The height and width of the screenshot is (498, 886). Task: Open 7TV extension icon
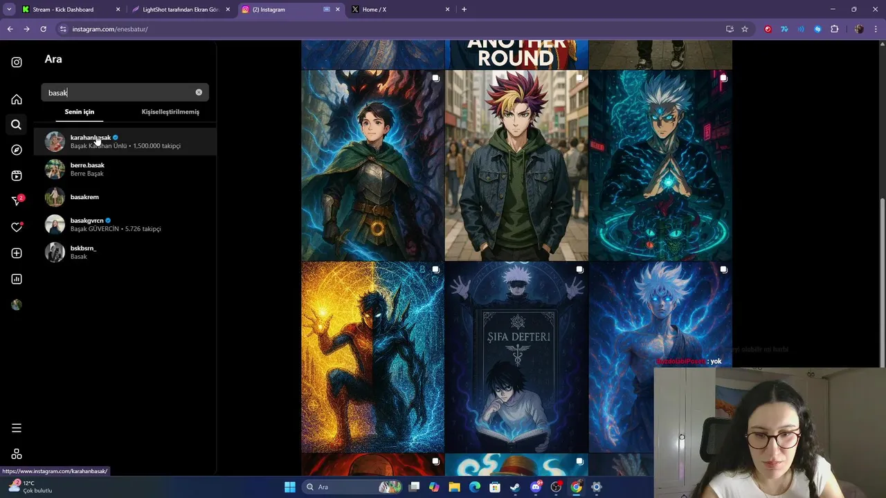(x=784, y=29)
